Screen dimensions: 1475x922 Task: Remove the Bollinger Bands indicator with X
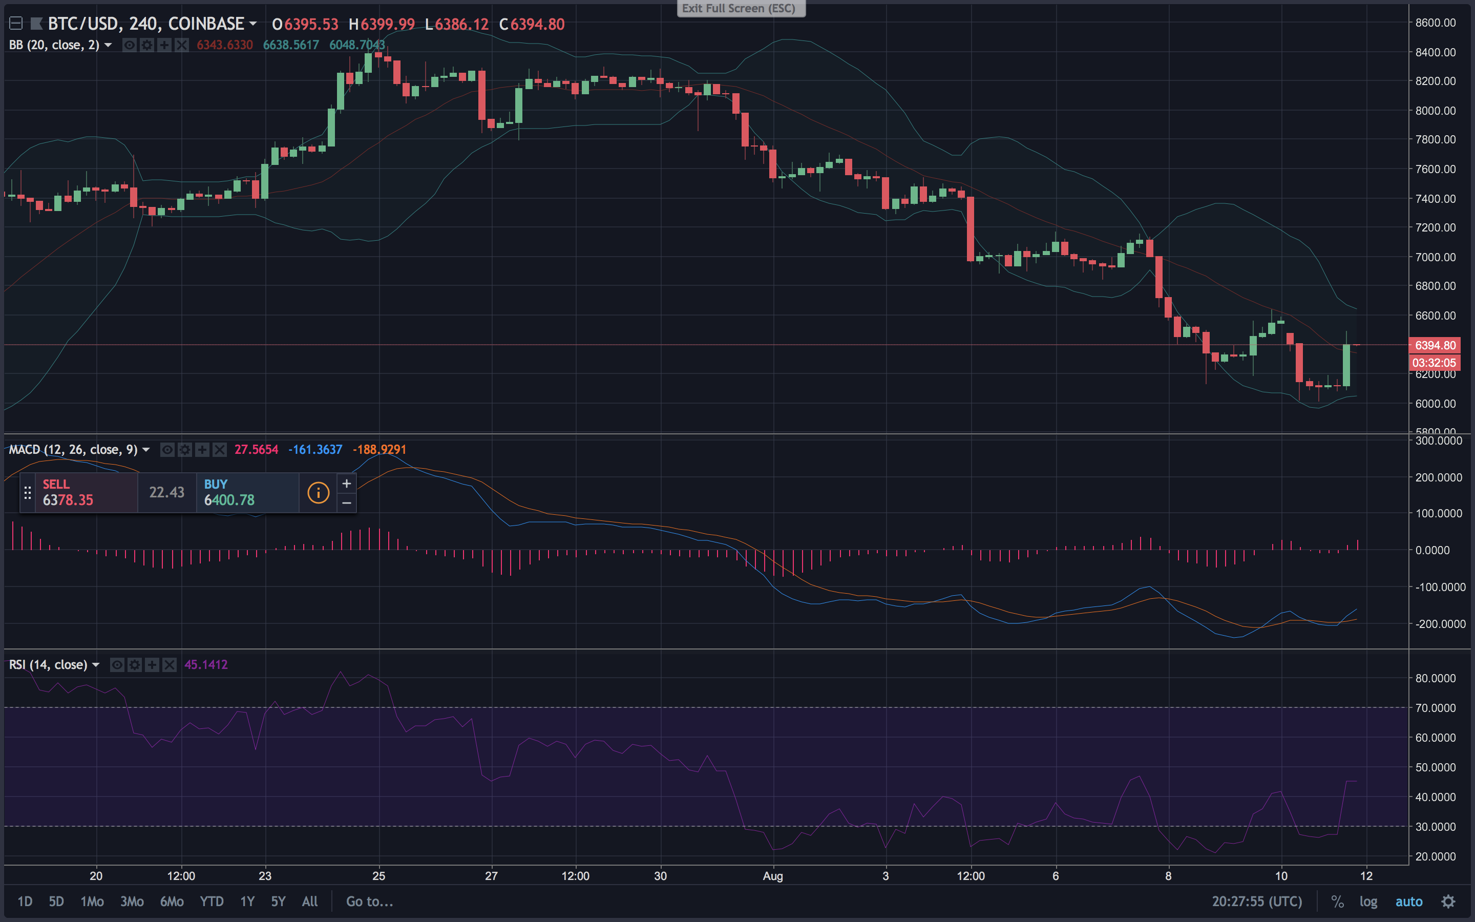click(182, 45)
